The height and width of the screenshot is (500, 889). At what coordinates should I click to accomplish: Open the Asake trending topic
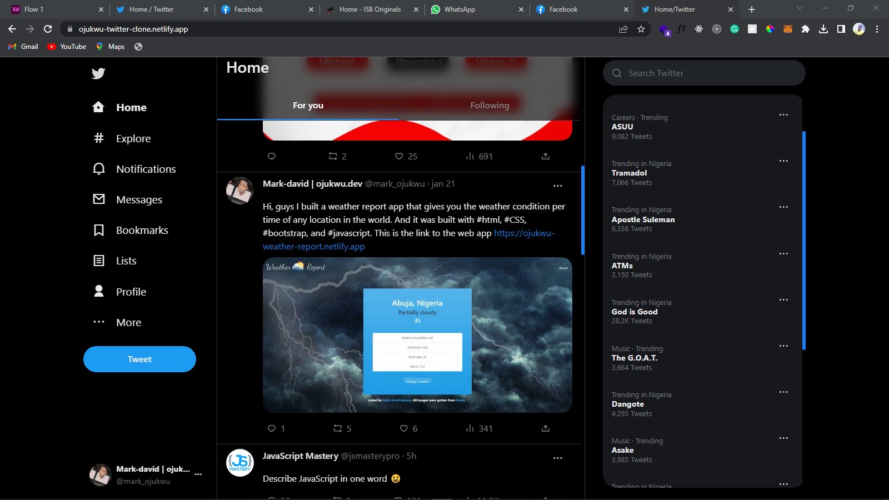pyautogui.click(x=622, y=450)
